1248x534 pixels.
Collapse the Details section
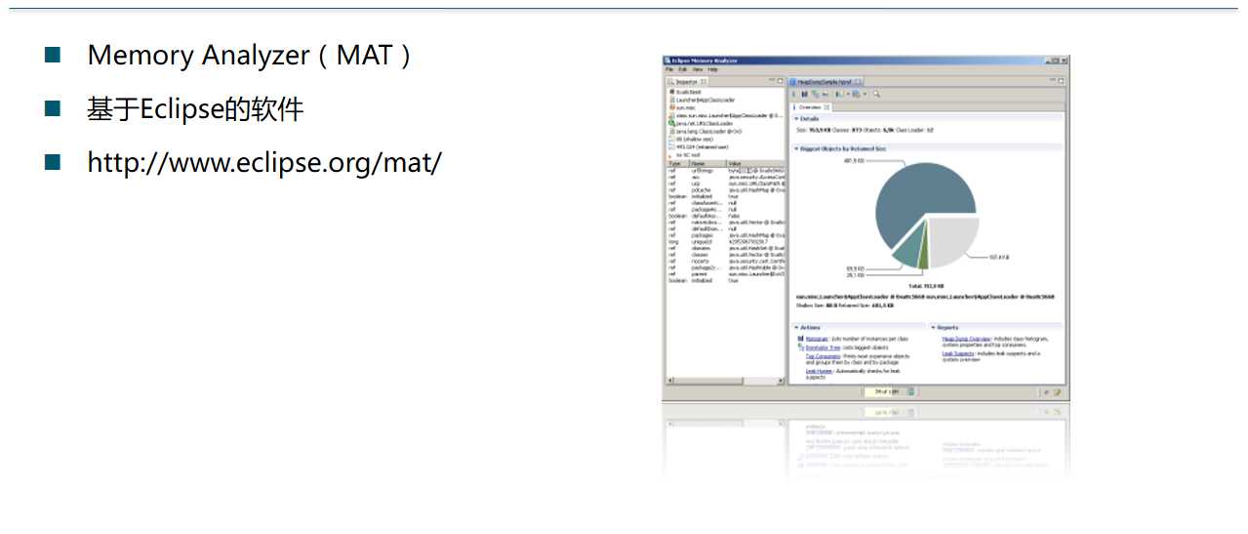(x=796, y=118)
